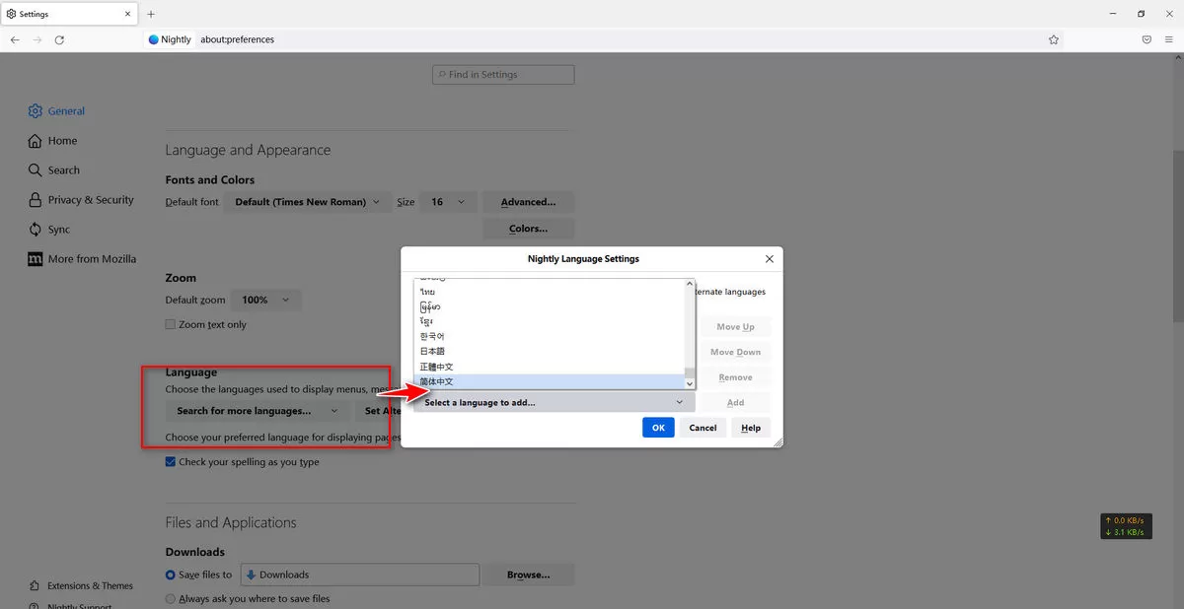
Task: Open the Default zoom 100% dropdown
Action: click(266, 300)
